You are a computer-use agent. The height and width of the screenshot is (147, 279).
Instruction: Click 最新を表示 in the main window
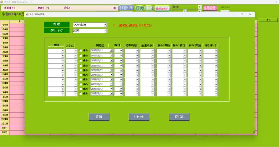(x=162, y=8)
